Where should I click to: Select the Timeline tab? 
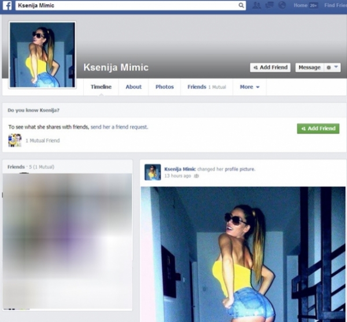[101, 87]
